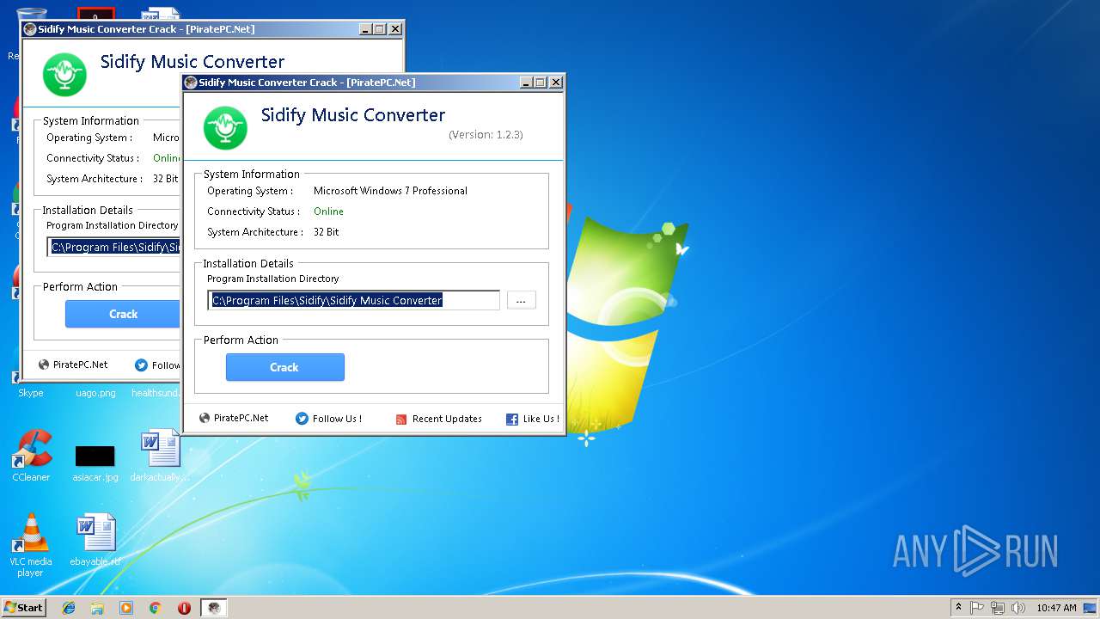Click the (Version: 1.2.3) text

tap(486, 135)
